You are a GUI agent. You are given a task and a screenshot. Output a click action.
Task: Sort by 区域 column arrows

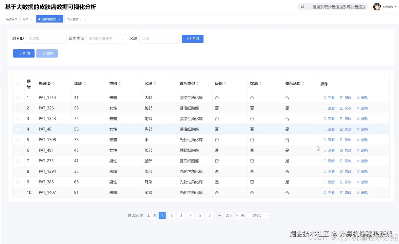(x=155, y=83)
